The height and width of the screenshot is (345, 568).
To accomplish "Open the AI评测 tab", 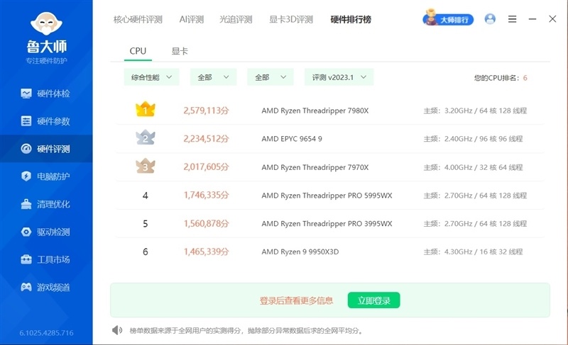I will tap(191, 19).
